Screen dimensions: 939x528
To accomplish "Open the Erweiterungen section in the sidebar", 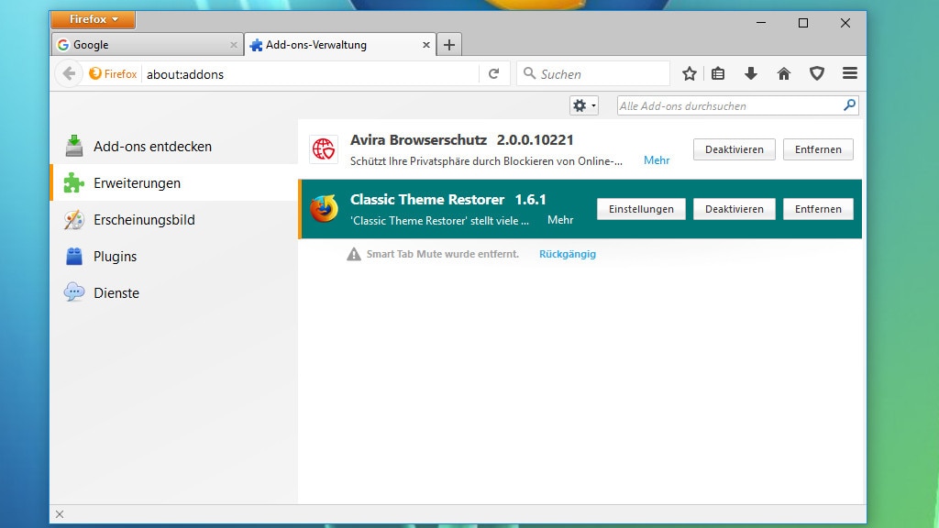I will 136,182.
